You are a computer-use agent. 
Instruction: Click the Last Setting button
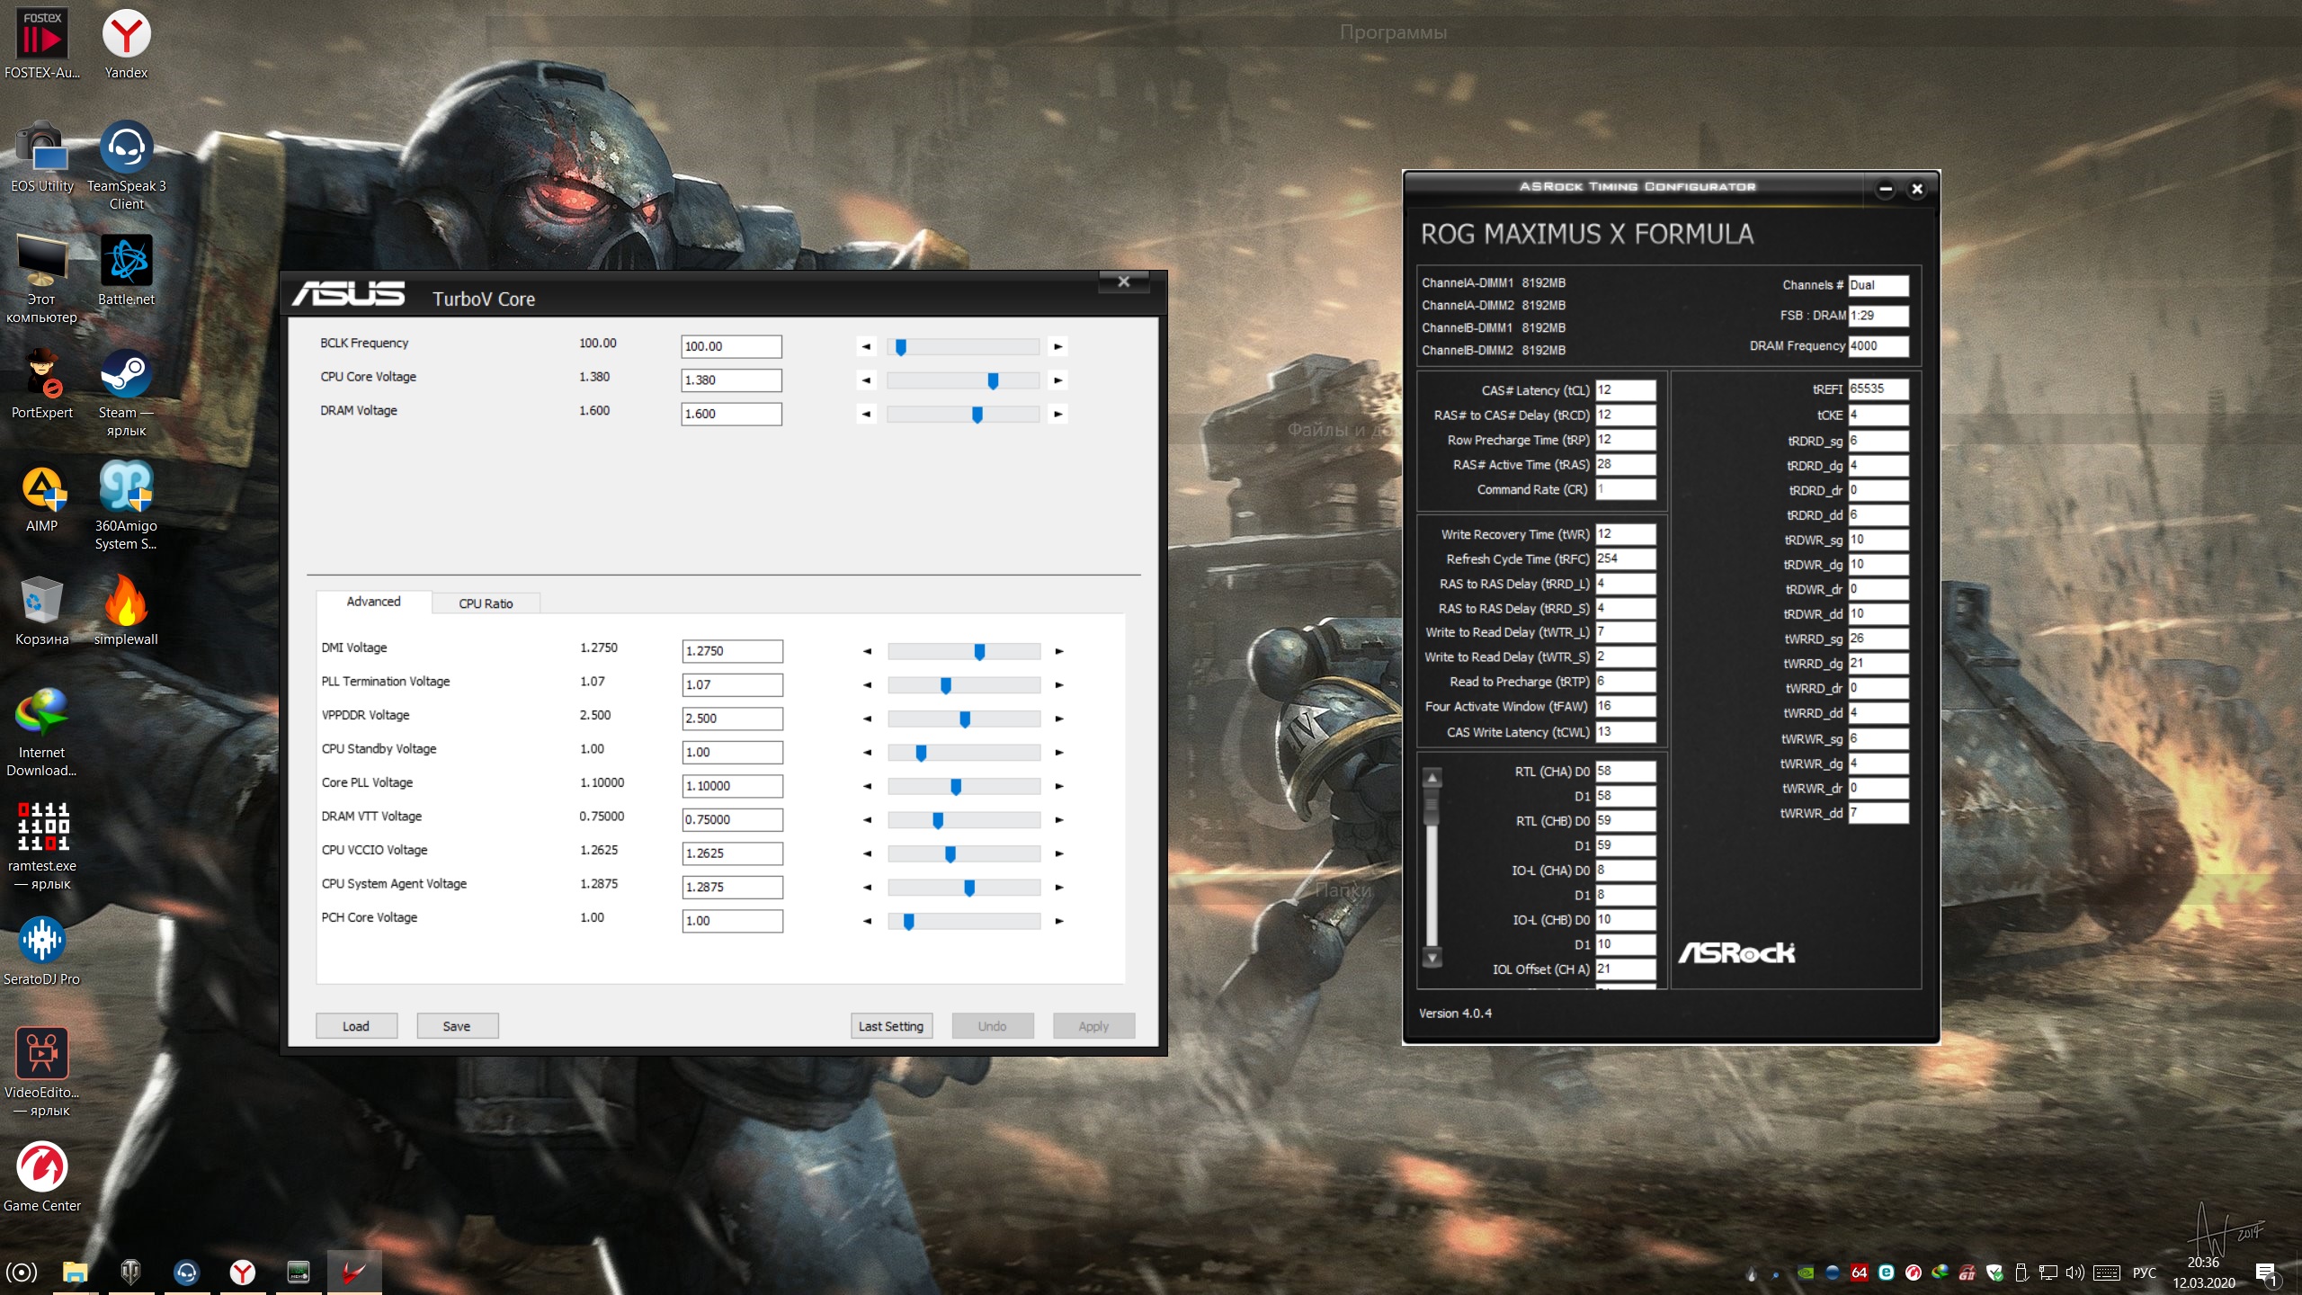click(890, 1026)
